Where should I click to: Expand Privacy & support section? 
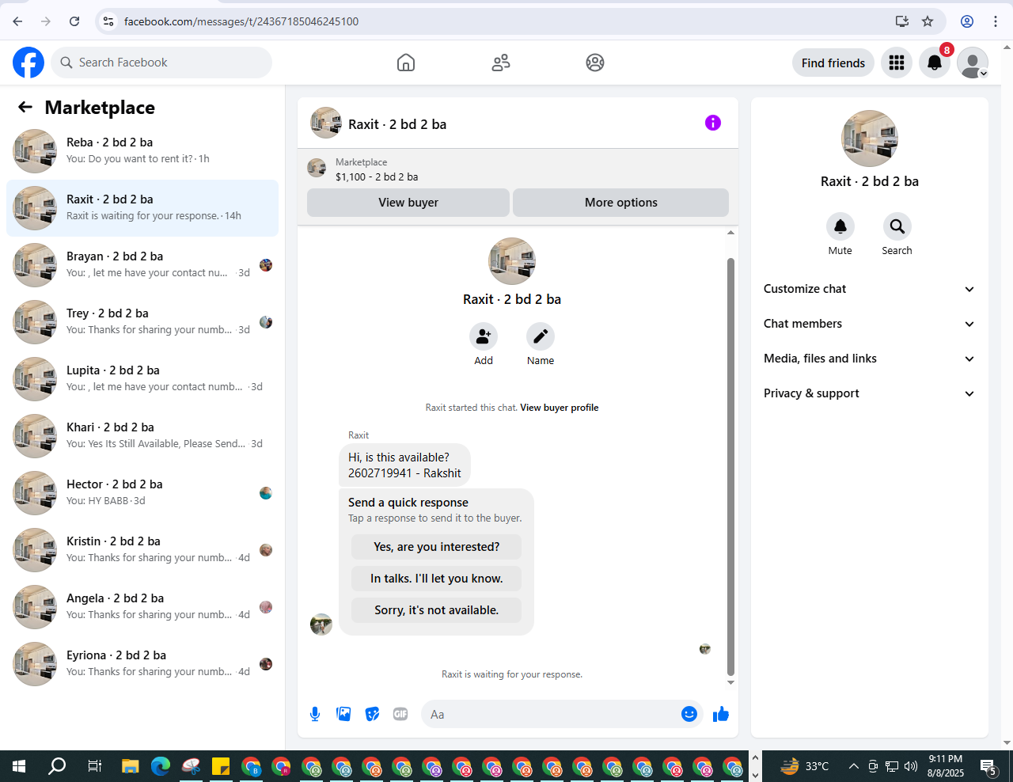[870, 393]
